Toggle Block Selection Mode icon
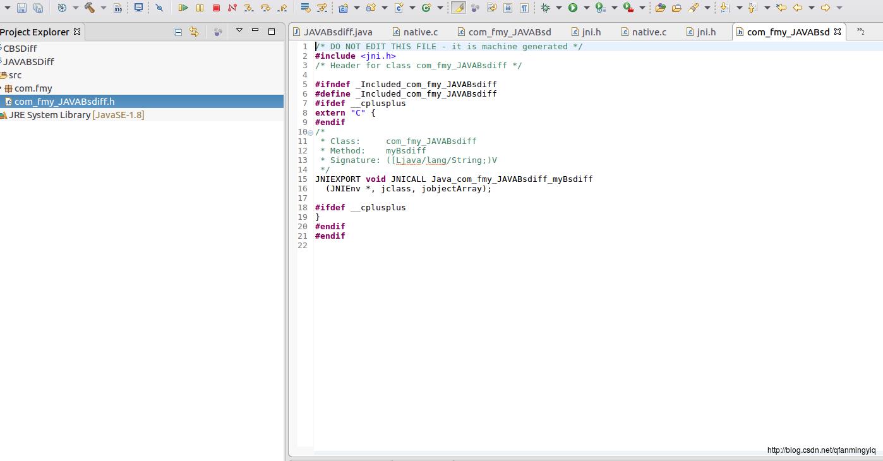 (x=508, y=8)
